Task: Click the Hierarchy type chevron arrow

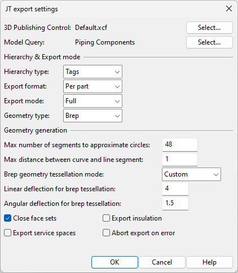Action: click(x=117, y=72)
